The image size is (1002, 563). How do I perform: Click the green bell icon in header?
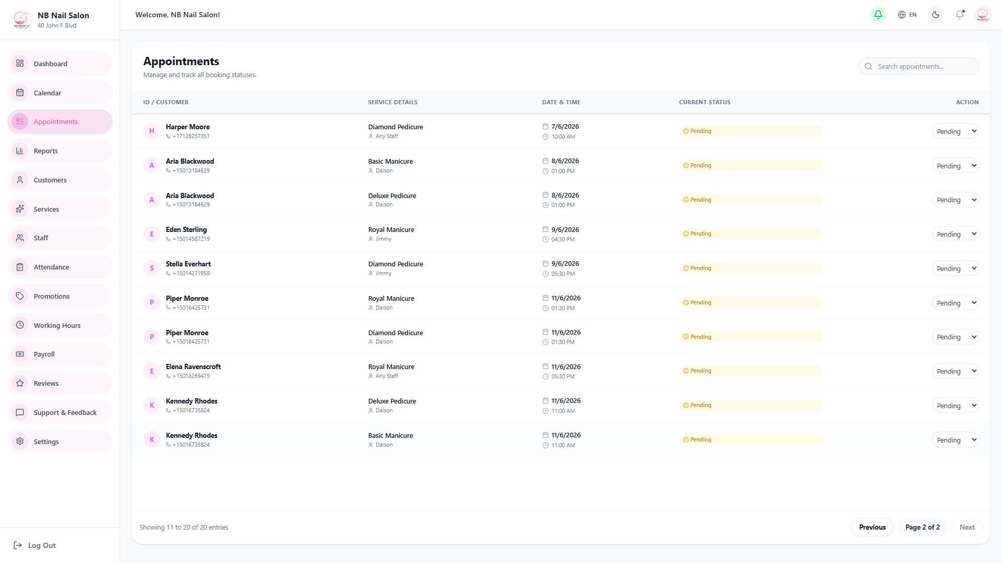[x=878, y=15]
